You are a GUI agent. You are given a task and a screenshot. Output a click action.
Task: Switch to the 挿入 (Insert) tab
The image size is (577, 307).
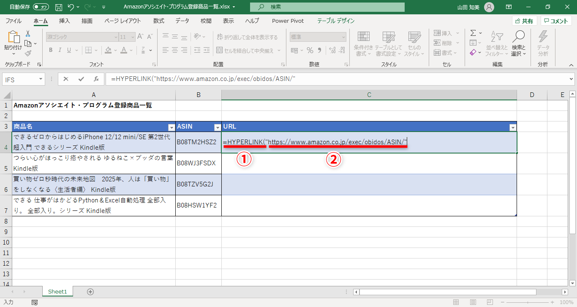coord(65,21)
